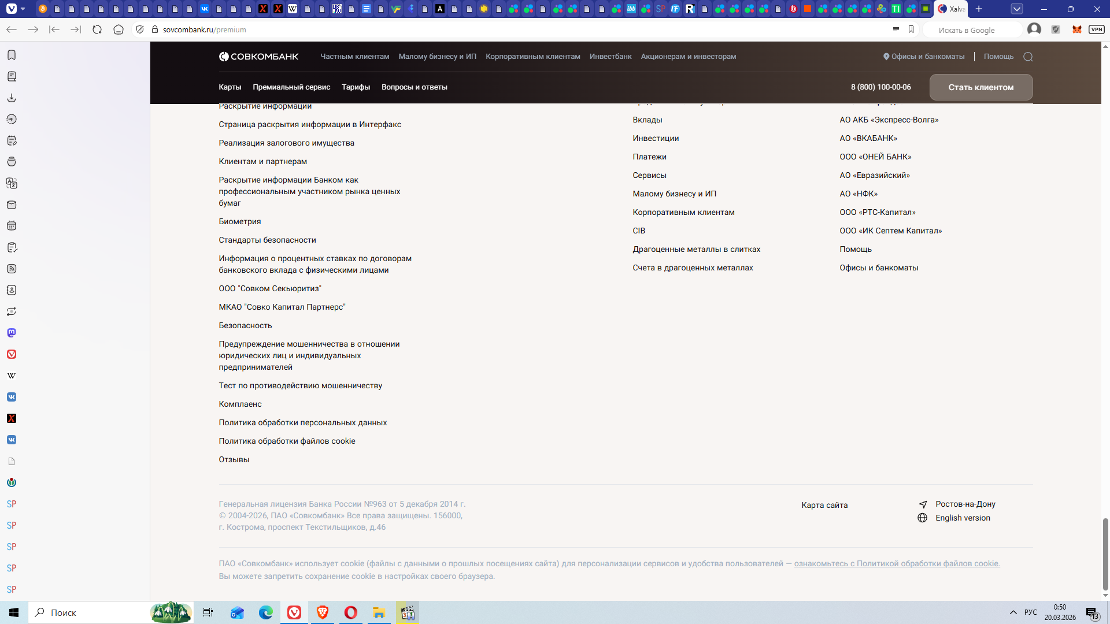
Task: Go to the browser home page
Action: 119,29
